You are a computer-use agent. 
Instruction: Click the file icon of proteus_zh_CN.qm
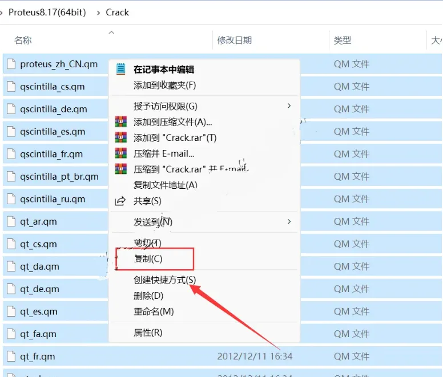pos(11,64)
